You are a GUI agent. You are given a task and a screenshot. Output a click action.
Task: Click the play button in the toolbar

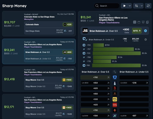click(124, 6)
